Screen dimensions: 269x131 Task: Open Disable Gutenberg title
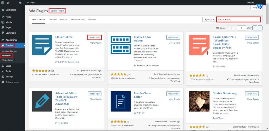(225, 93)
